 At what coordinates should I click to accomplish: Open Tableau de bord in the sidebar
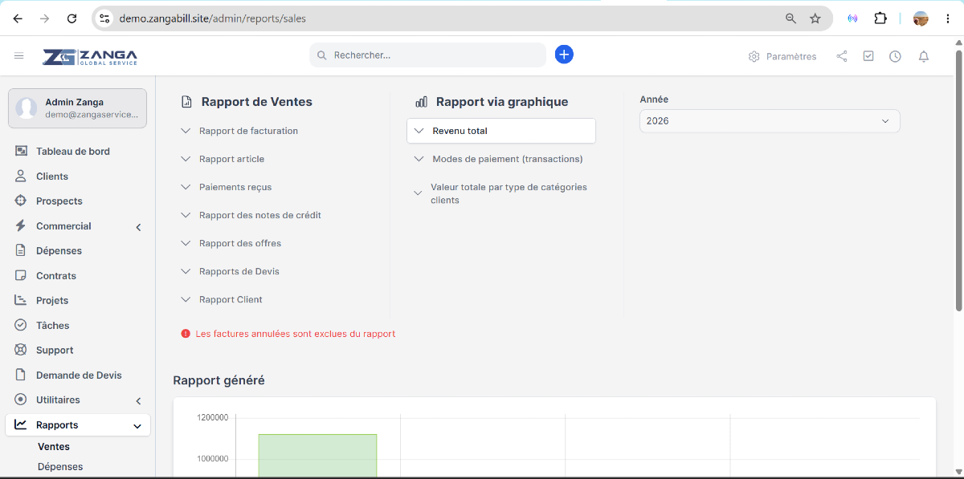[73, 151]
